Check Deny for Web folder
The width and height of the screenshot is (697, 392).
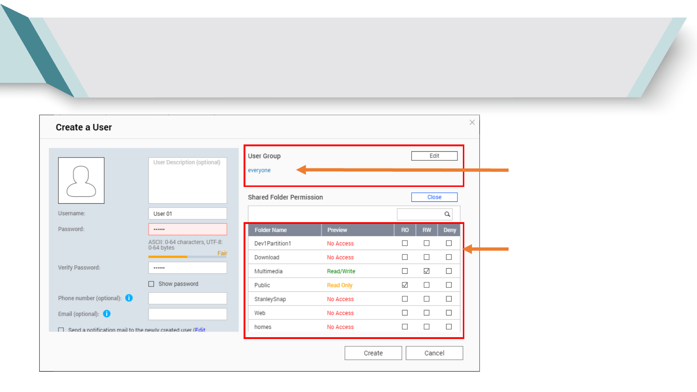click(449, 313)
